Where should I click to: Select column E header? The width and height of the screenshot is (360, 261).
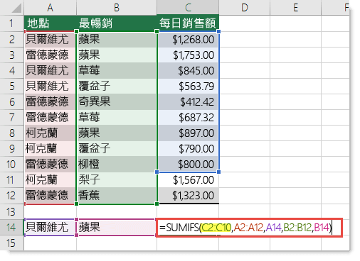[295, 8]
